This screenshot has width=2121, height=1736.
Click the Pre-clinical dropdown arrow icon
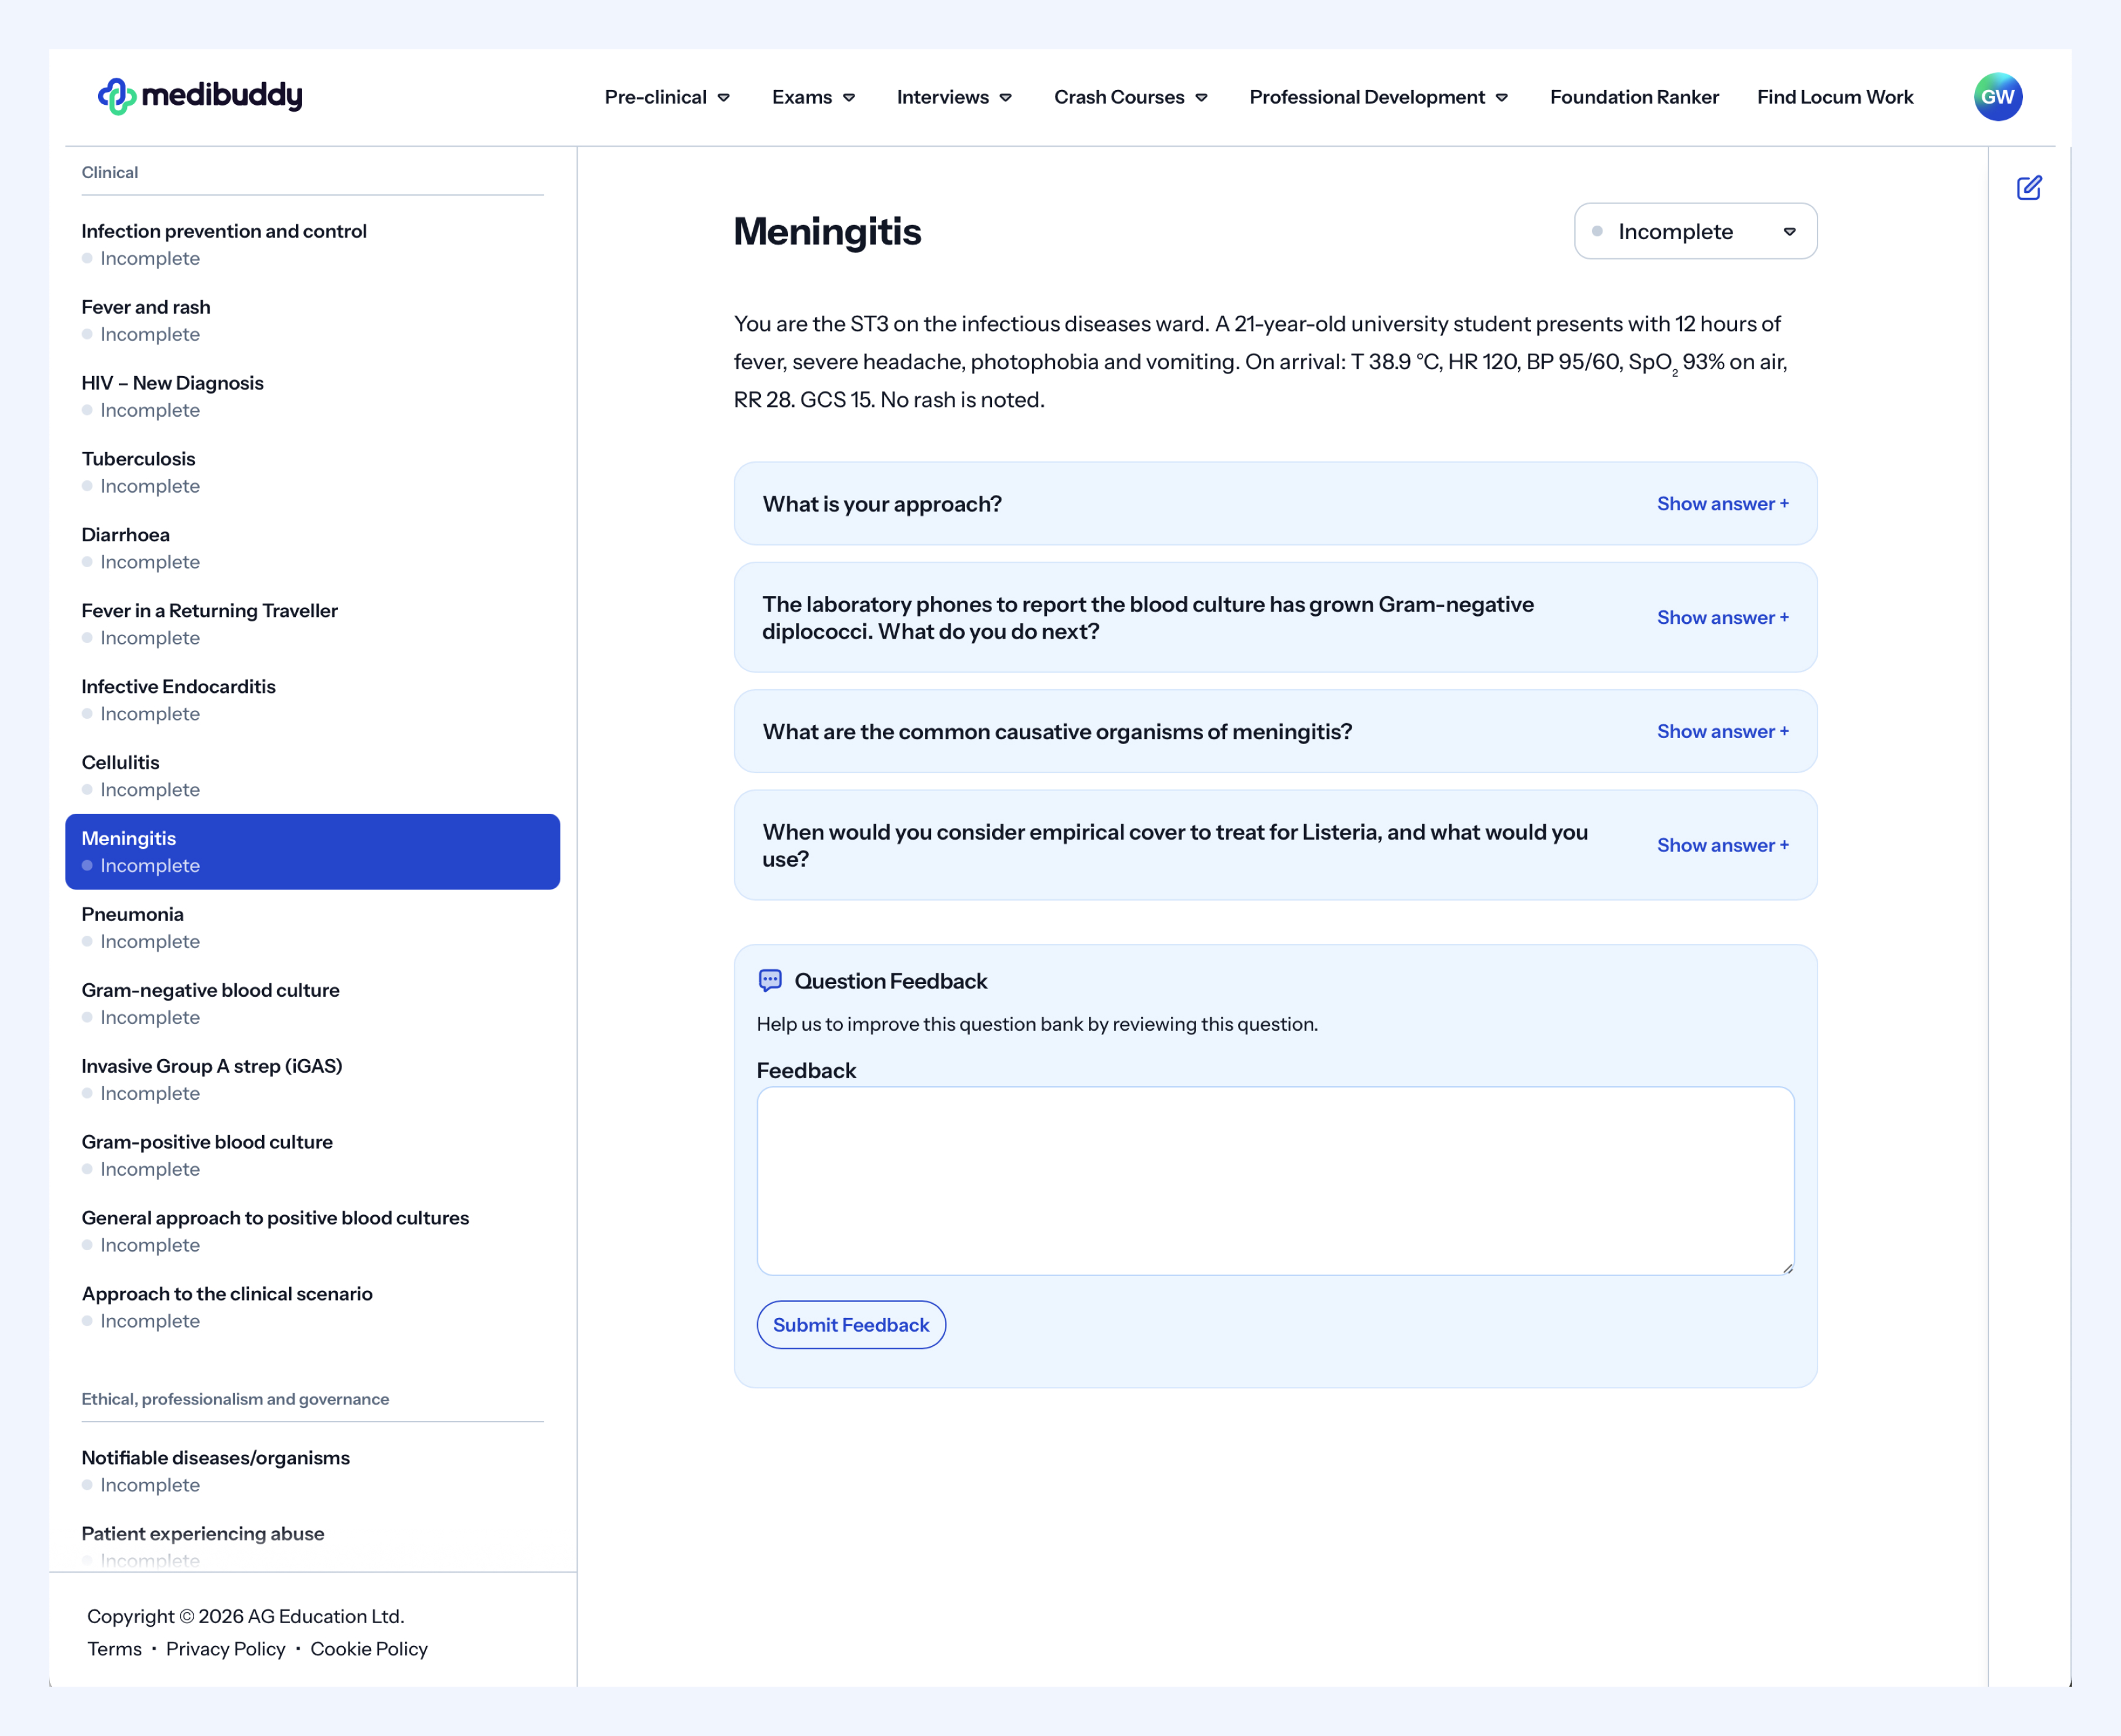point(724,98)
